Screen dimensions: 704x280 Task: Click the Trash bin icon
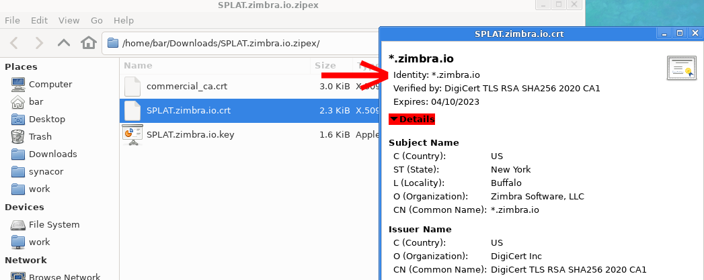[18, 136]
